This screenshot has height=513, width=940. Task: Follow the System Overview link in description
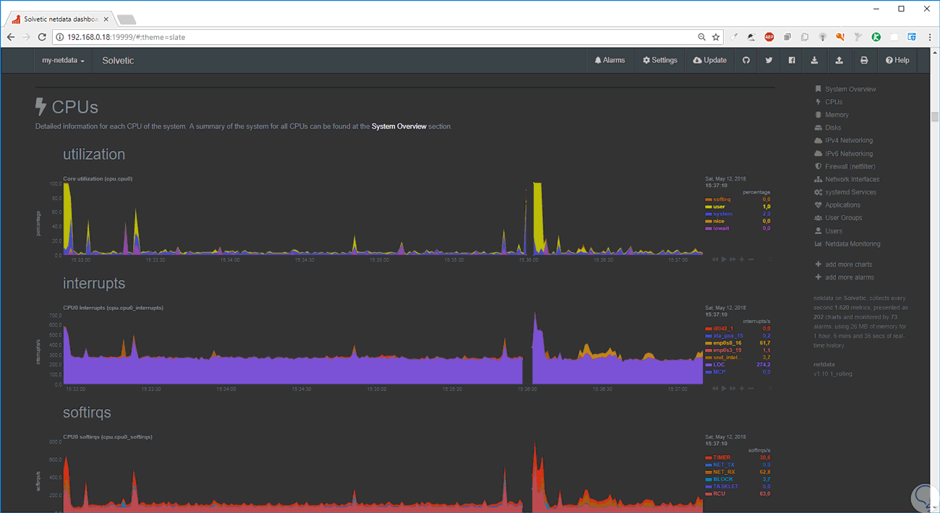pyautogui.click(x=399, y=126)
